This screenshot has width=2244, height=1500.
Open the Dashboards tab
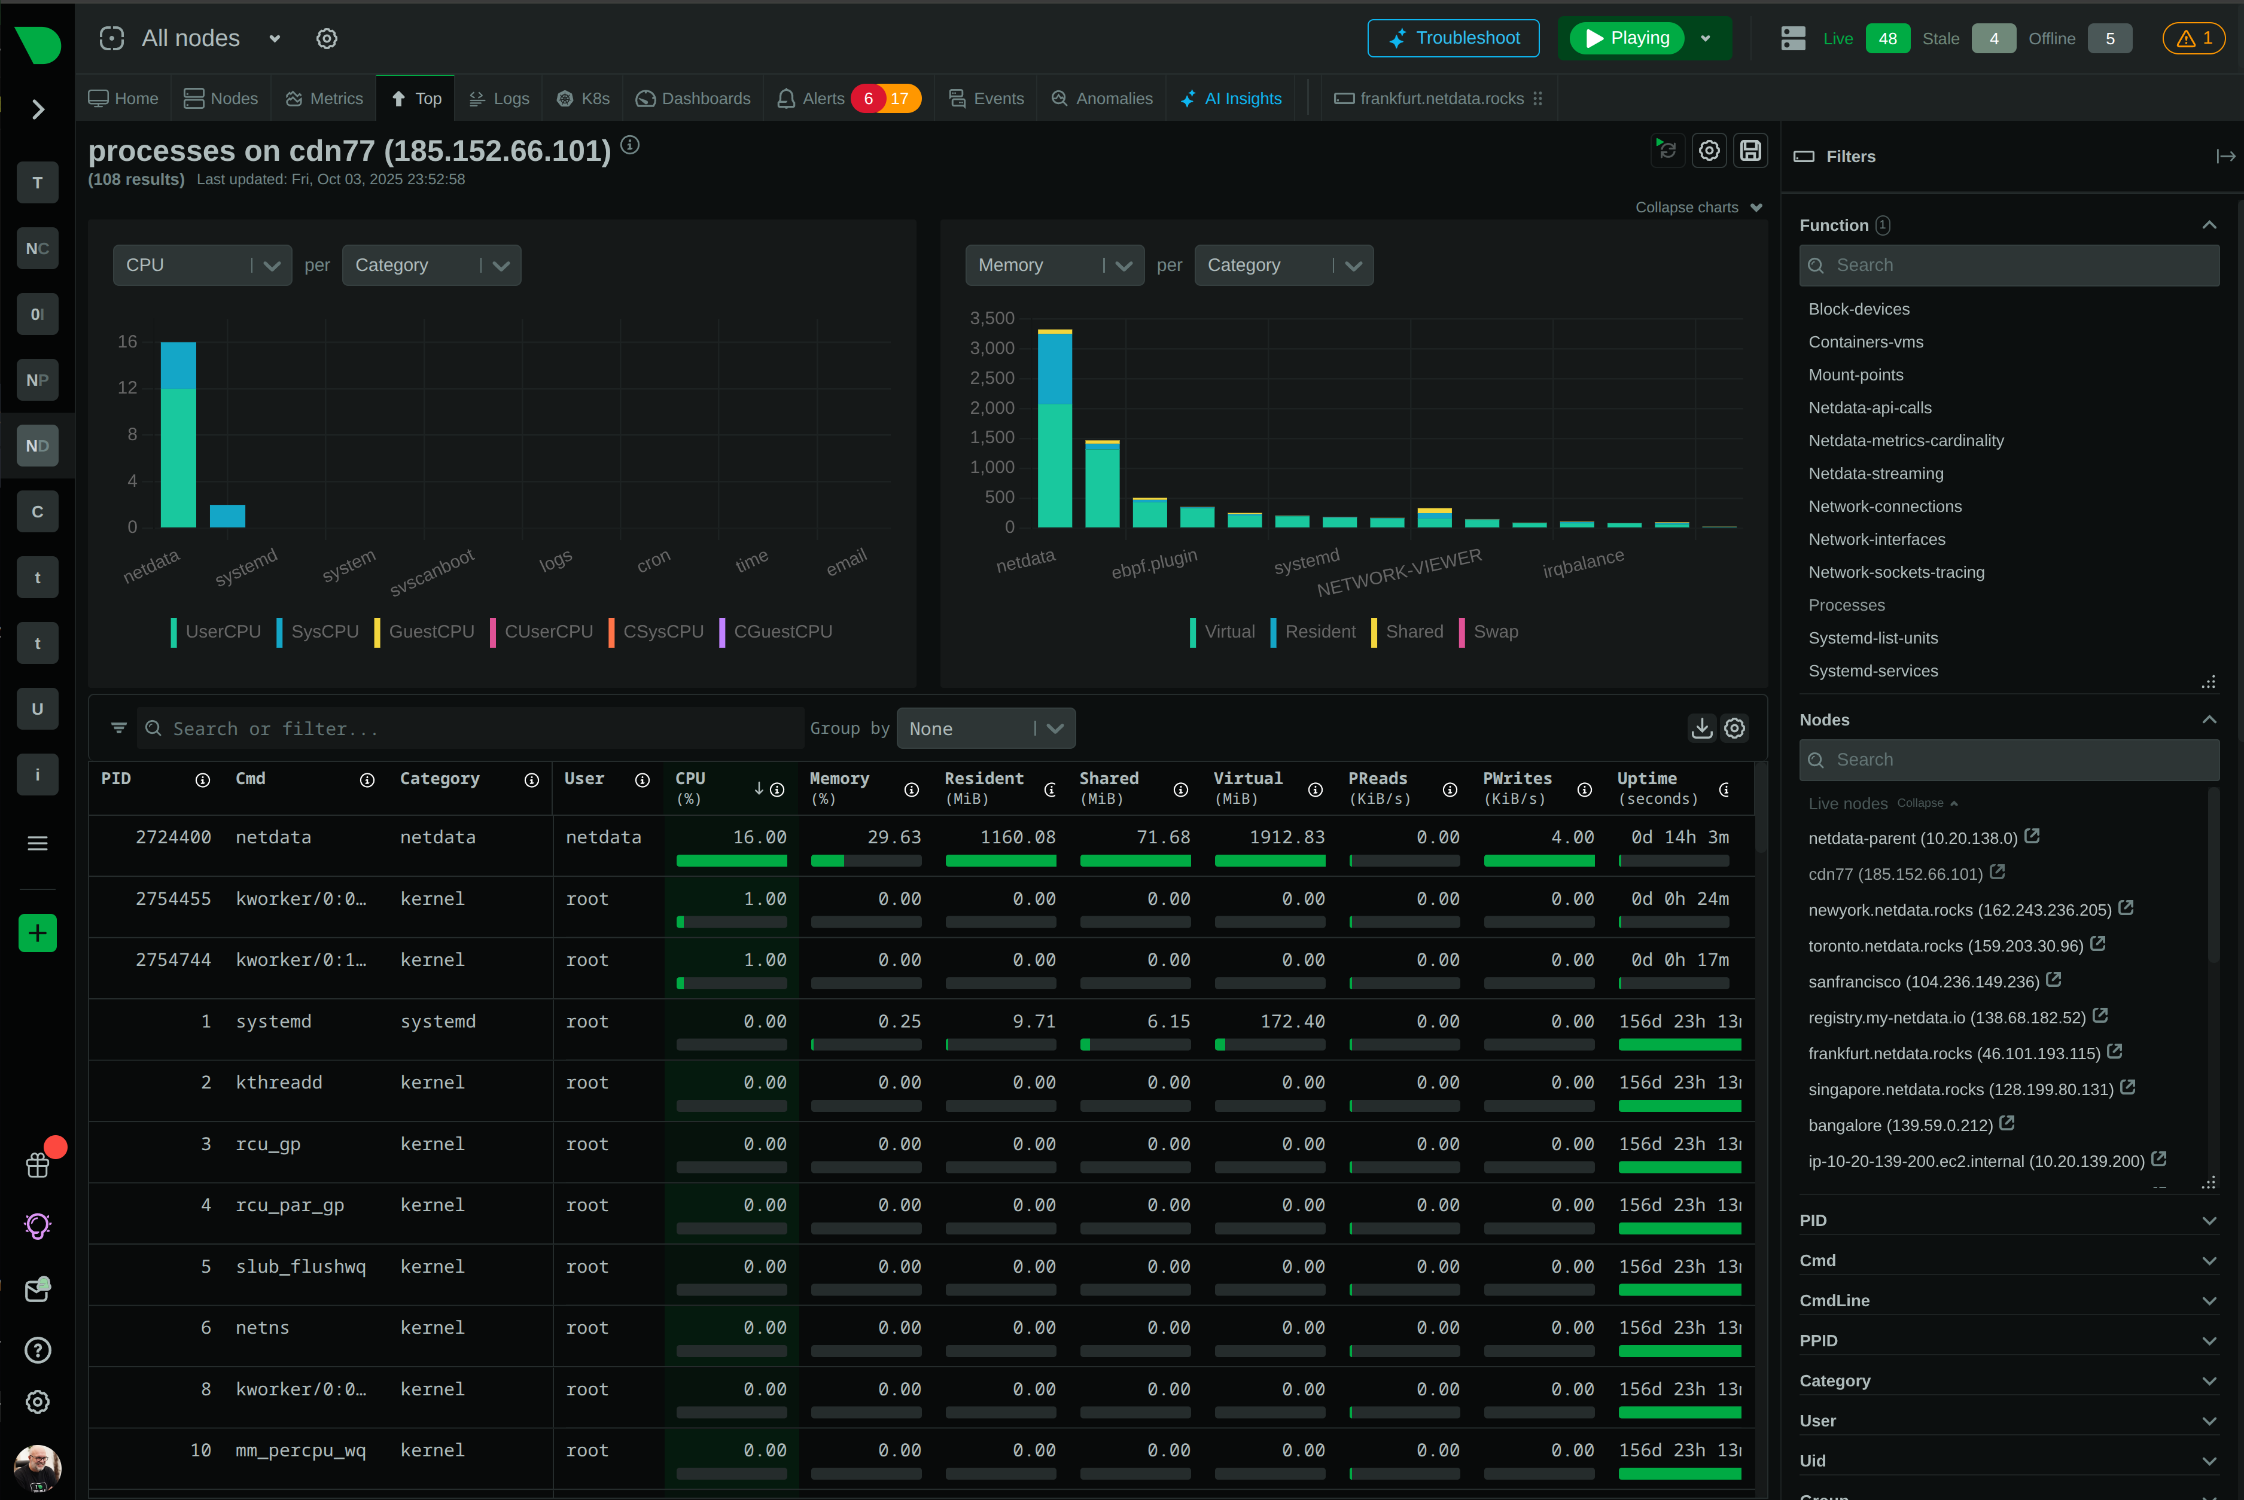(693, 97)
